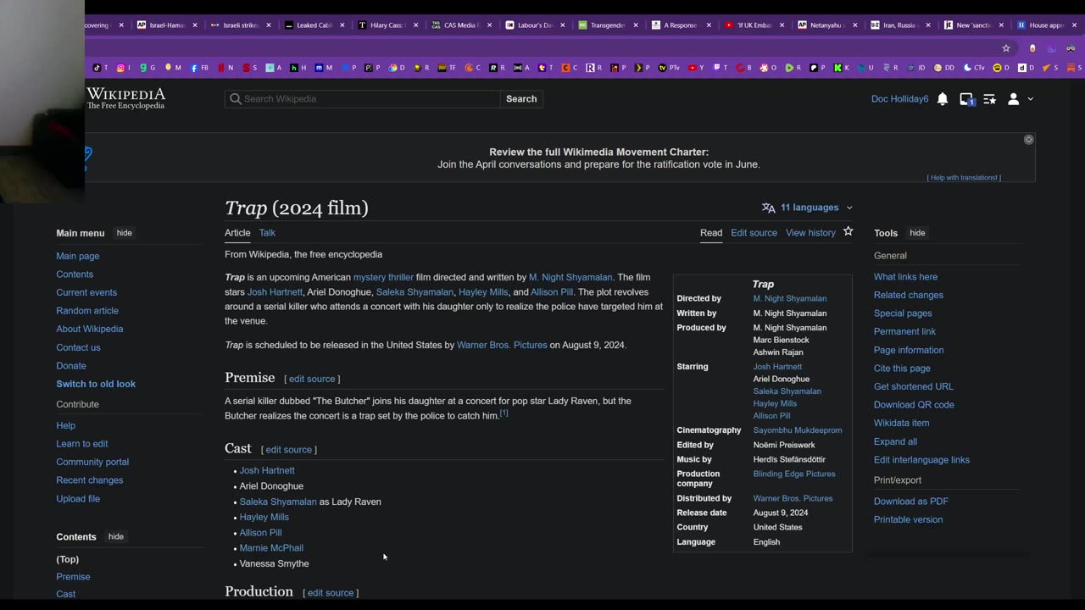The image size is (1085, 610).
Task: Click reference footnote 1 in Premise
Action: click(504, 413)
